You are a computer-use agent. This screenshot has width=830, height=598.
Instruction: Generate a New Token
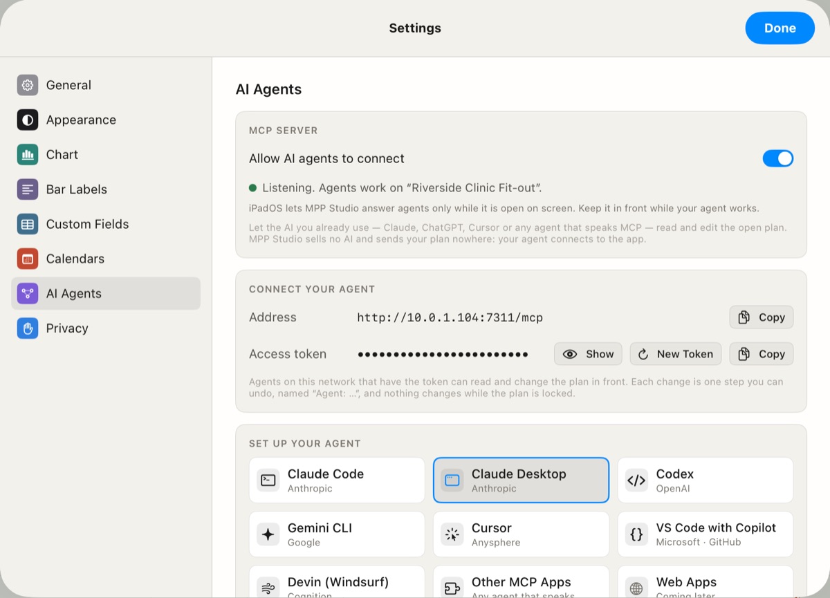pyautogui.click(x=675, y=354)
